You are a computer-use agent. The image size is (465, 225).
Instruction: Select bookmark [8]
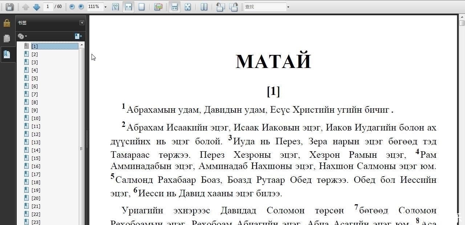[x=35, y=102]
